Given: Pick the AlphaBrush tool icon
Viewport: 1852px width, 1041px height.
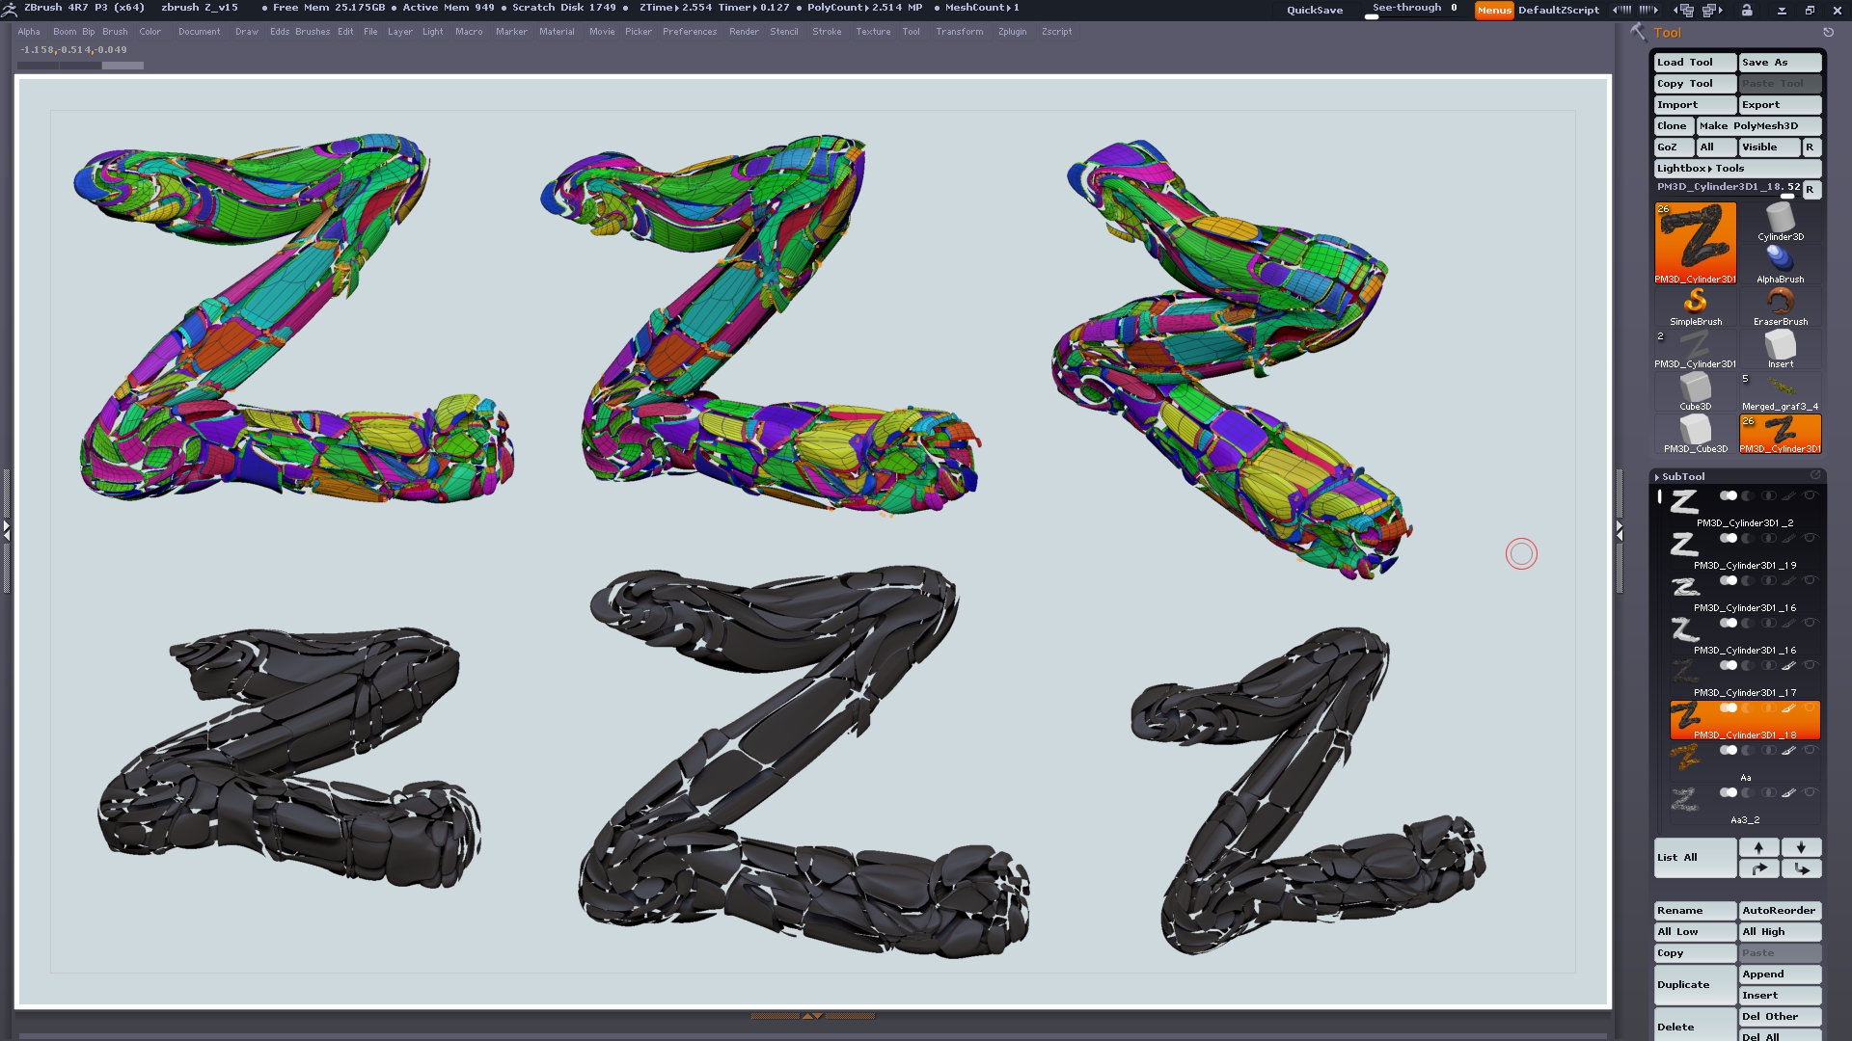Looking at the screenshot, I should click(x=1780, y=261).
